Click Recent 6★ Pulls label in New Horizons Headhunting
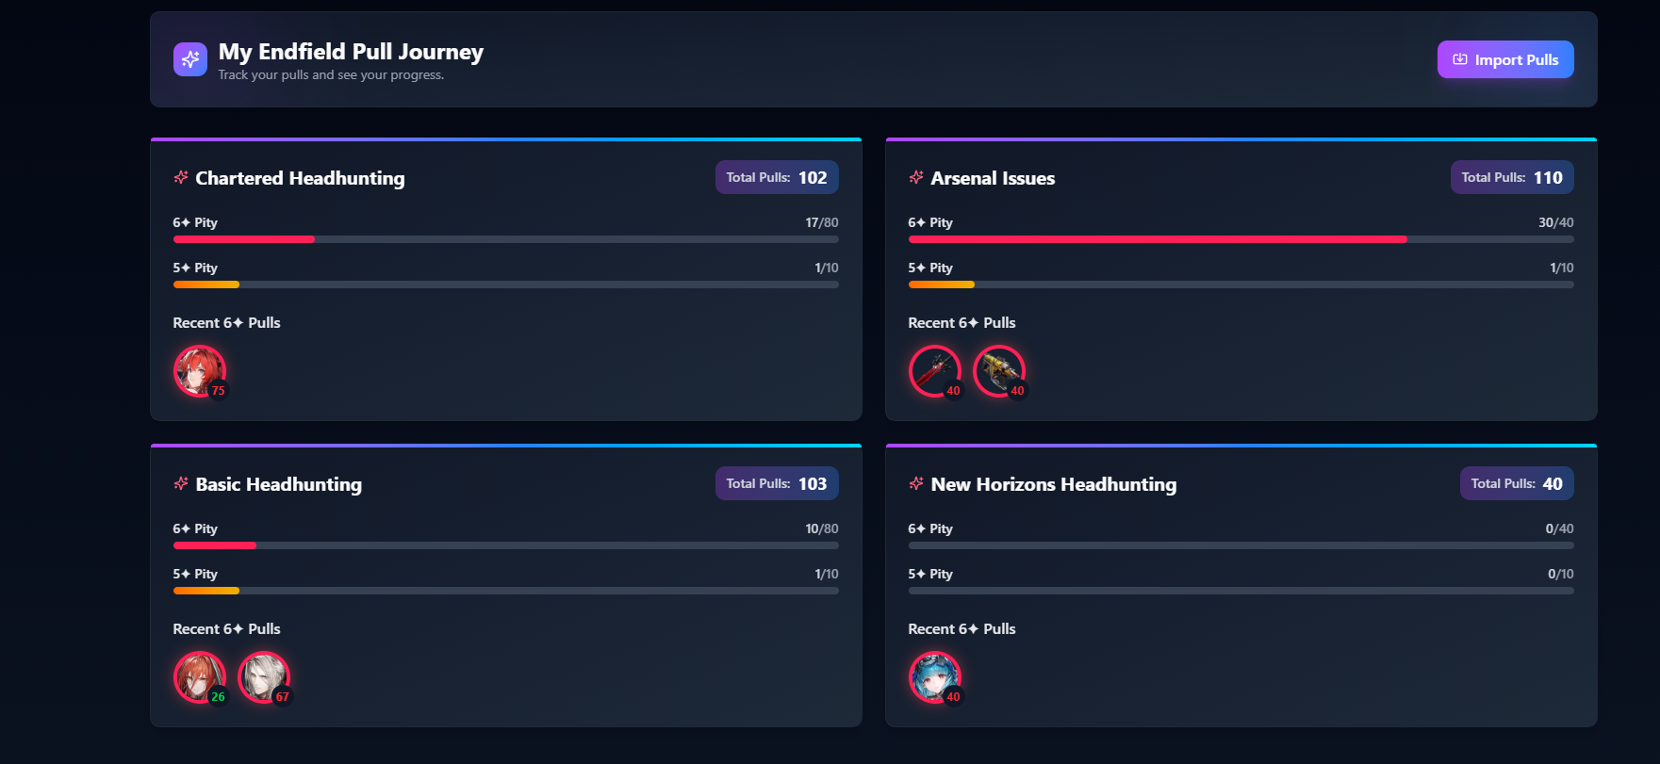The image size is (1660, 764). [x=961, y=629]
